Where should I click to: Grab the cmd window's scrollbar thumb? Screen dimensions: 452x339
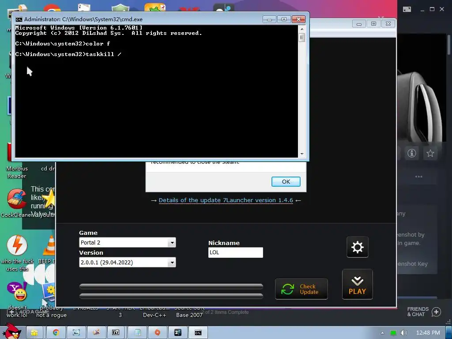point(302,38)
